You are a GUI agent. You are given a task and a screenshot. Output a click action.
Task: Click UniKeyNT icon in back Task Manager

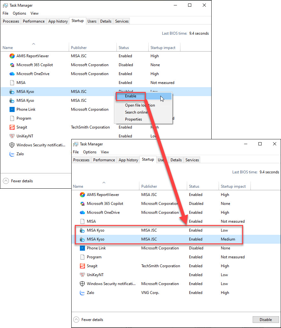click(x=12, y=136)
